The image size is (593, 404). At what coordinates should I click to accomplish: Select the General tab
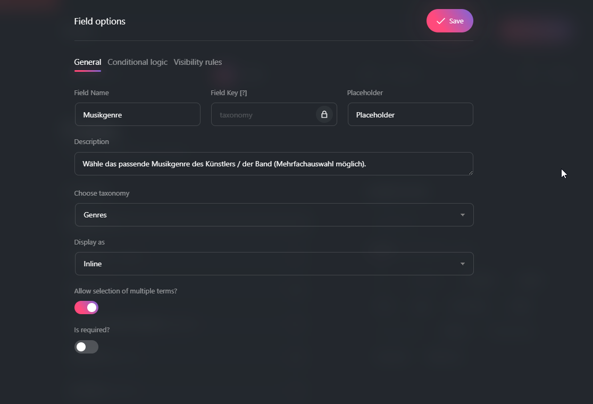coord(87,62)
